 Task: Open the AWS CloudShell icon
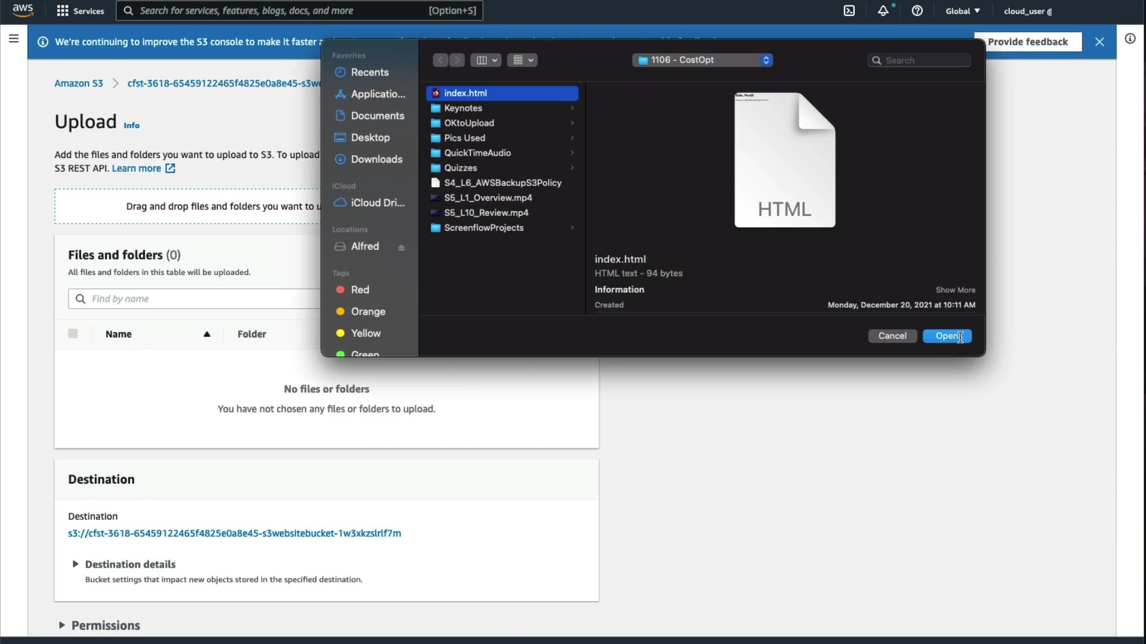click(x=849, y=11)
